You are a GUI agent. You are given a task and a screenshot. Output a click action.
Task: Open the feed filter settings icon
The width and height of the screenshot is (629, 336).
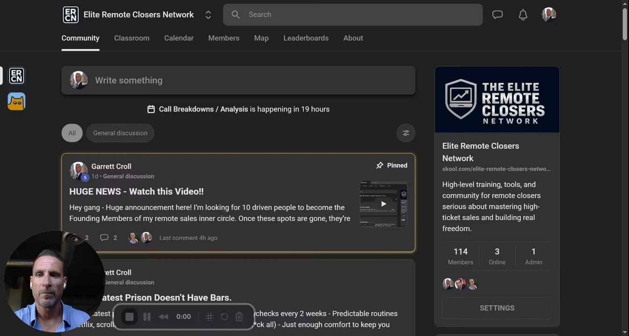(405, 133)
